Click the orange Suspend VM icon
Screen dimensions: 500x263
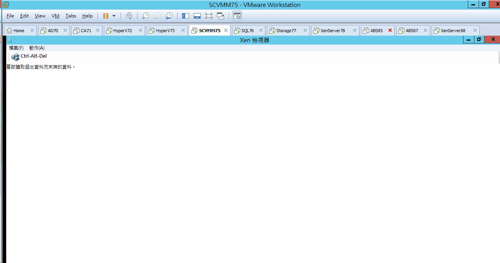pos(106,16)
